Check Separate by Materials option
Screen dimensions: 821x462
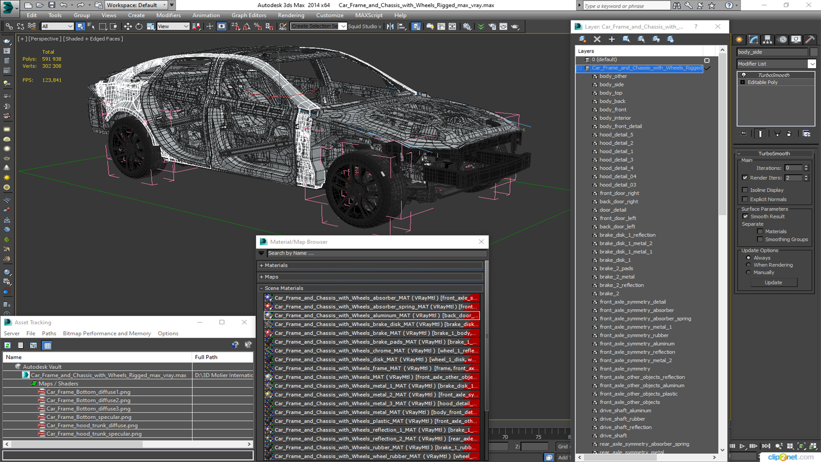click(760, 231)
